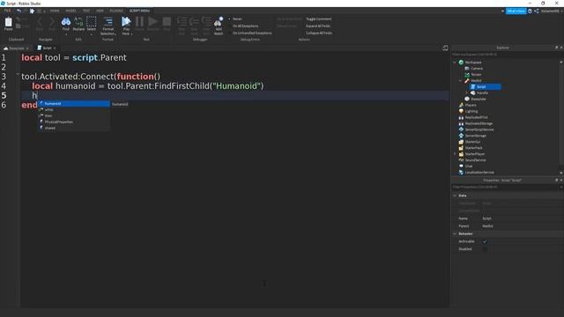Image resolution: width=564 pixels, height=317 pixels.
Task: Collapse the function fold on line 3
Action: 18,74
